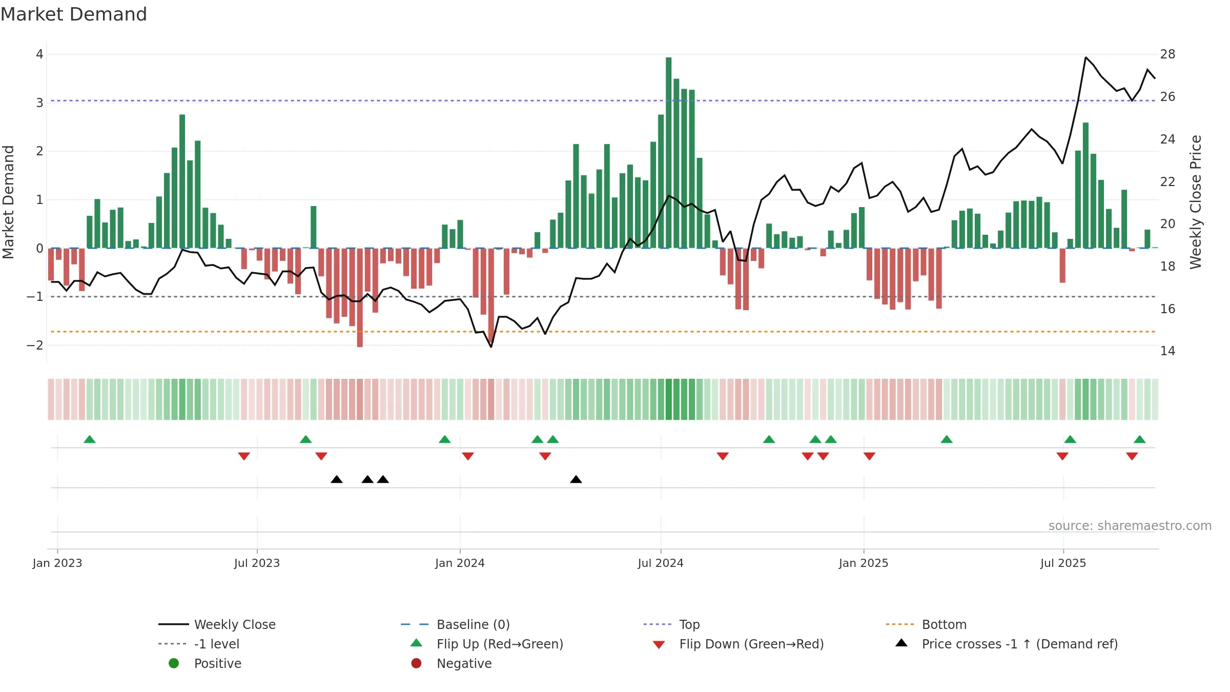Image resolution: width=1230 pixels, height=692 pixels.
Task: Click the darkest green heatmap cell near Jul 2024
Action: 668,399
